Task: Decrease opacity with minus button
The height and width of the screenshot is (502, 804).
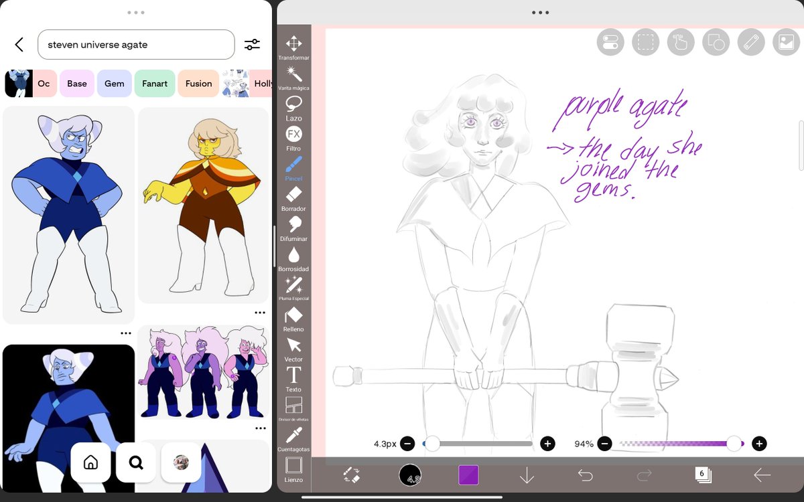Action: click(604, 444)
